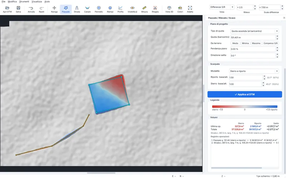Click the Sterro base/alt. input field
This screenshot has height=178, width=286.
coord(245,84)
